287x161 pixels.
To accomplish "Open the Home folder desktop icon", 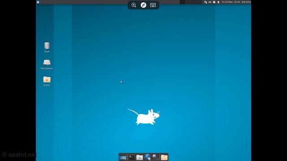I will [x=47, y=81].
